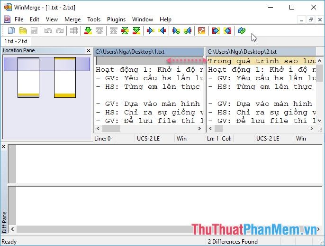This screenshot has width=325, height=246.
Task: Open the Help menu
Action: pyautogui.click(x=165, y=19)
